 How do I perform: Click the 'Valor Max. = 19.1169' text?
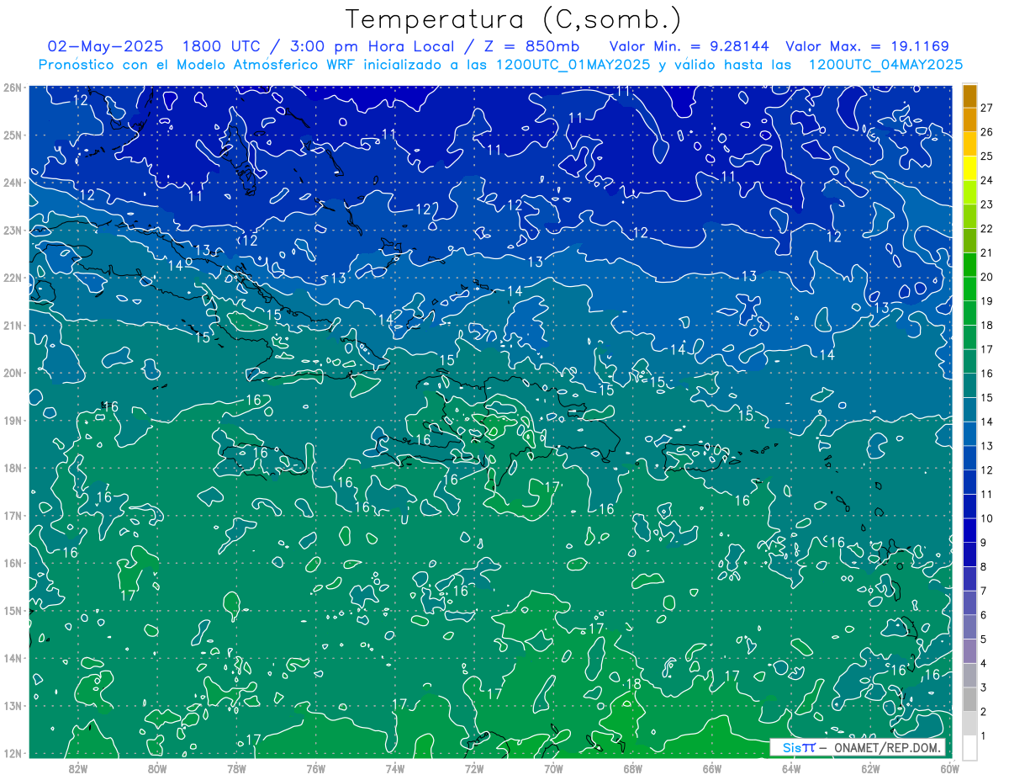[x=868, y=45]
